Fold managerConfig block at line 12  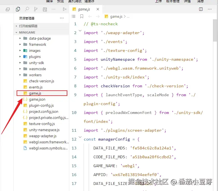tap(80, 137)
